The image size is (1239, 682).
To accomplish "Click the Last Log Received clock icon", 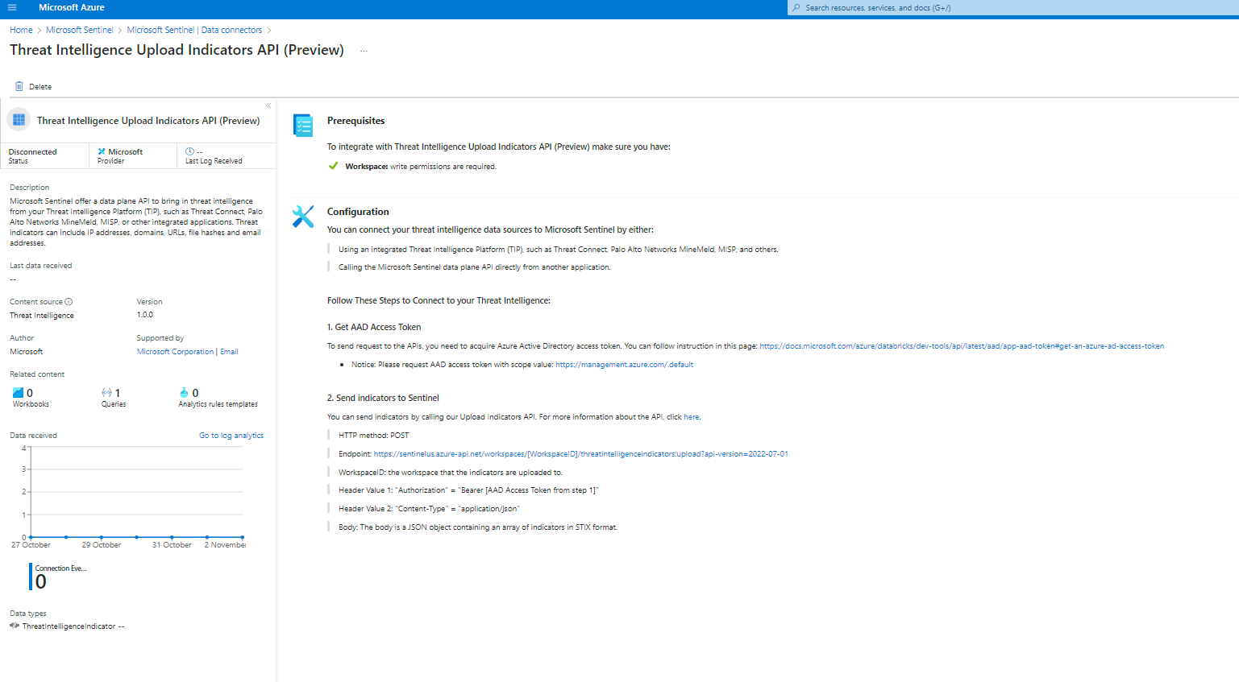I will pyautogui.click(x=189, y=151).
